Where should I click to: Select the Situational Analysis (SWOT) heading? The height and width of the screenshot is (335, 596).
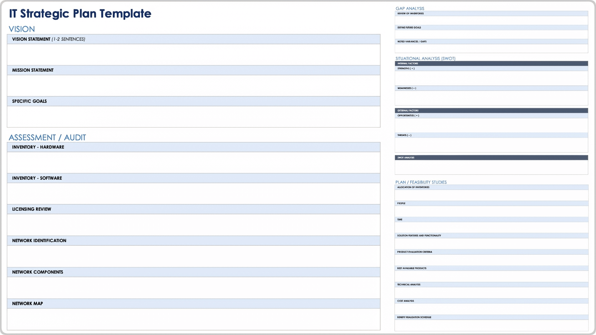click(425, 58)
